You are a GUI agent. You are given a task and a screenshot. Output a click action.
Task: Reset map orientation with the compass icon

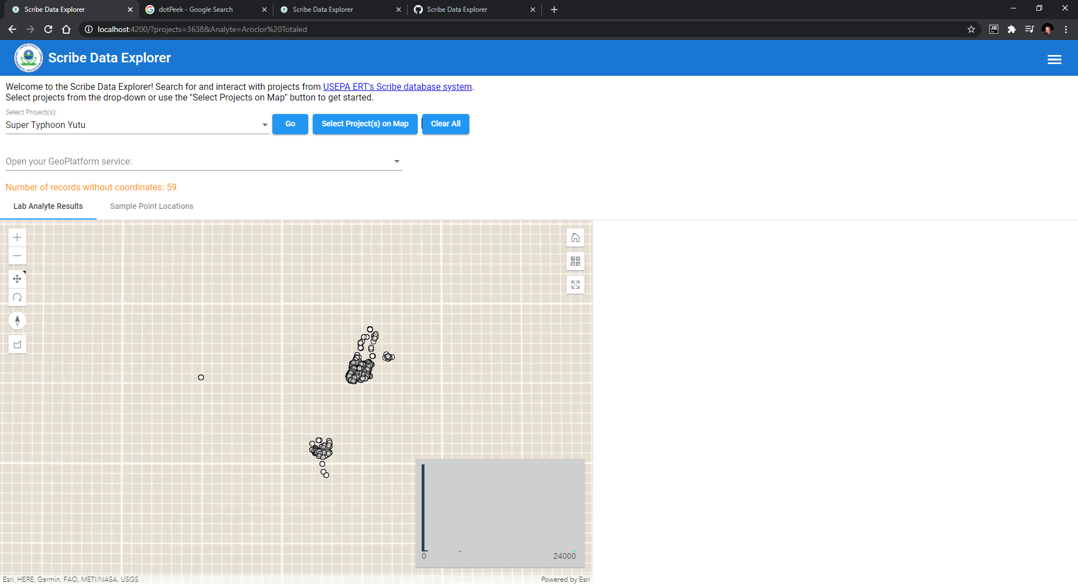pyautogui.click(x=17, y=320)
